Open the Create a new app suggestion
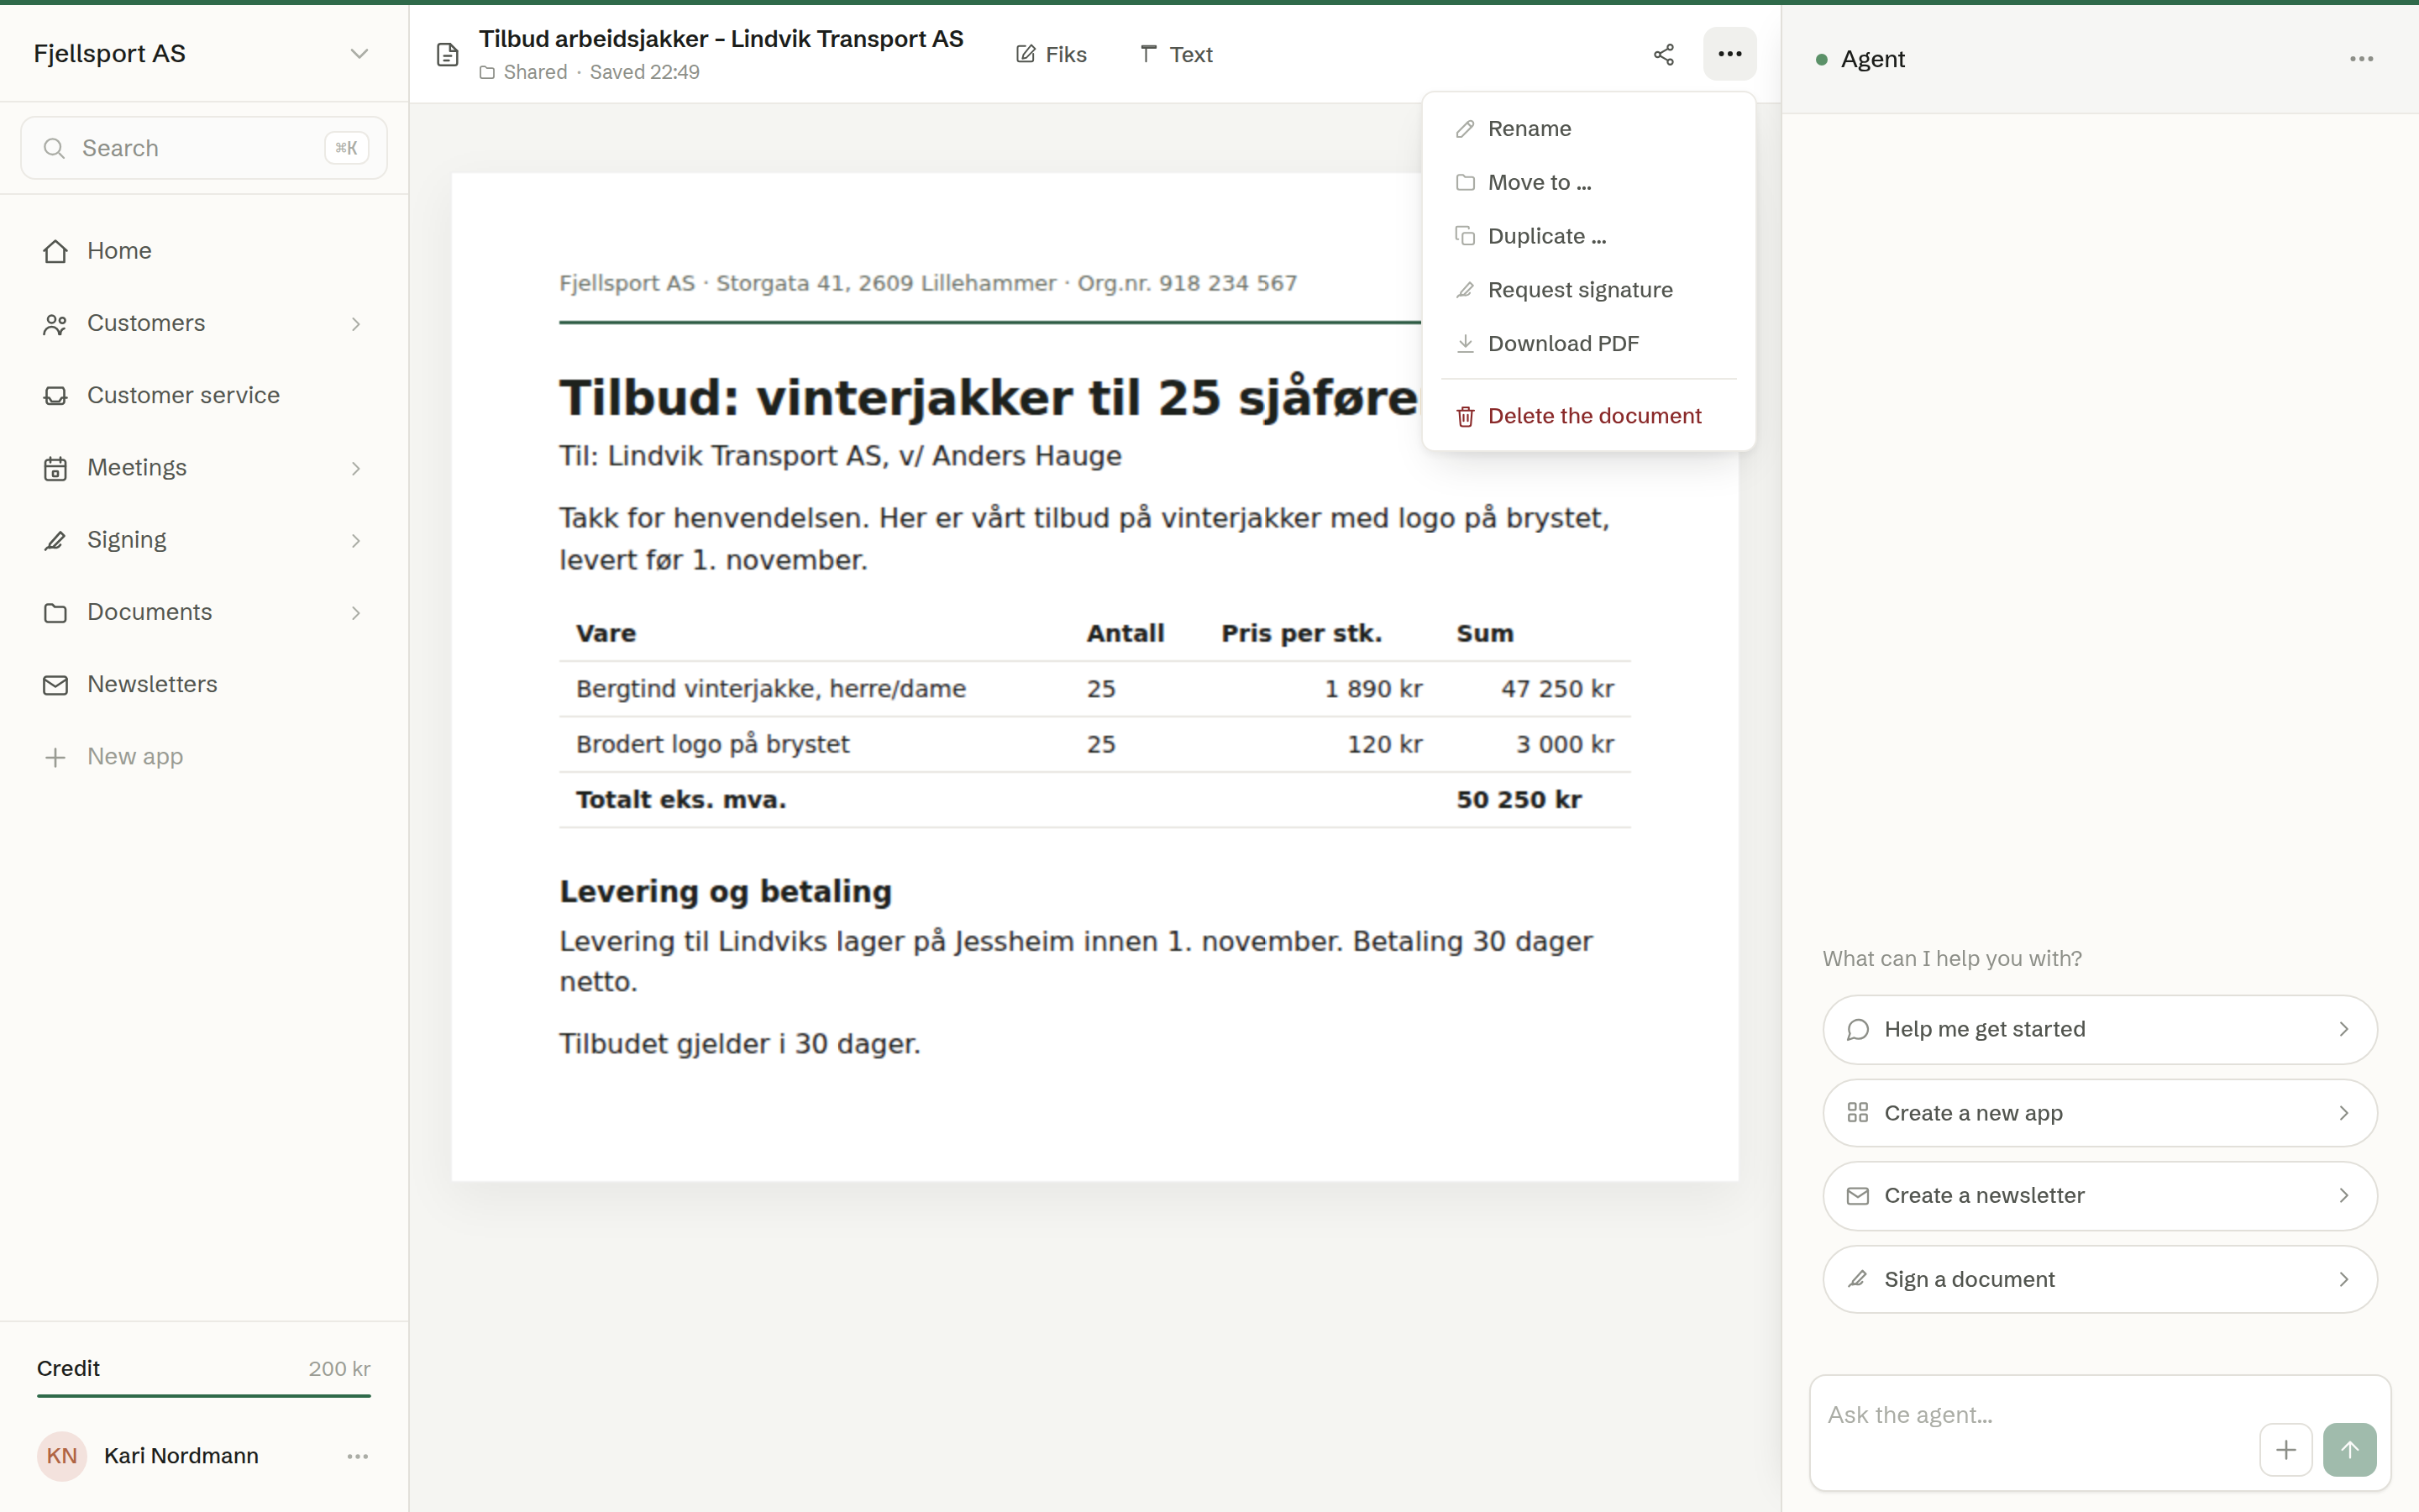Image resolution: width=2419 pixels, height=1512 pixels. (2099, 1113)
